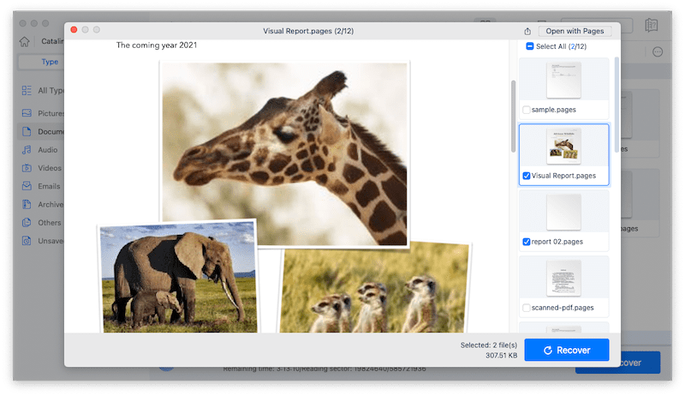685x396 pixels.
Task: Click the '307.51 KB' size text
Action: [501, 356]
